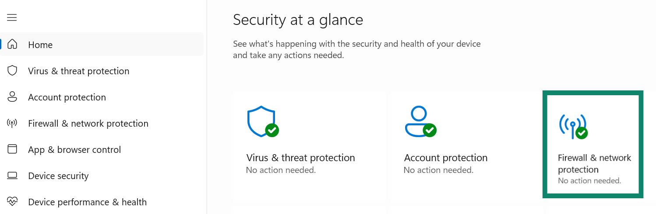
Task: Open Virus & threat protection sidebar label
Action: click(x=79, y=71)
